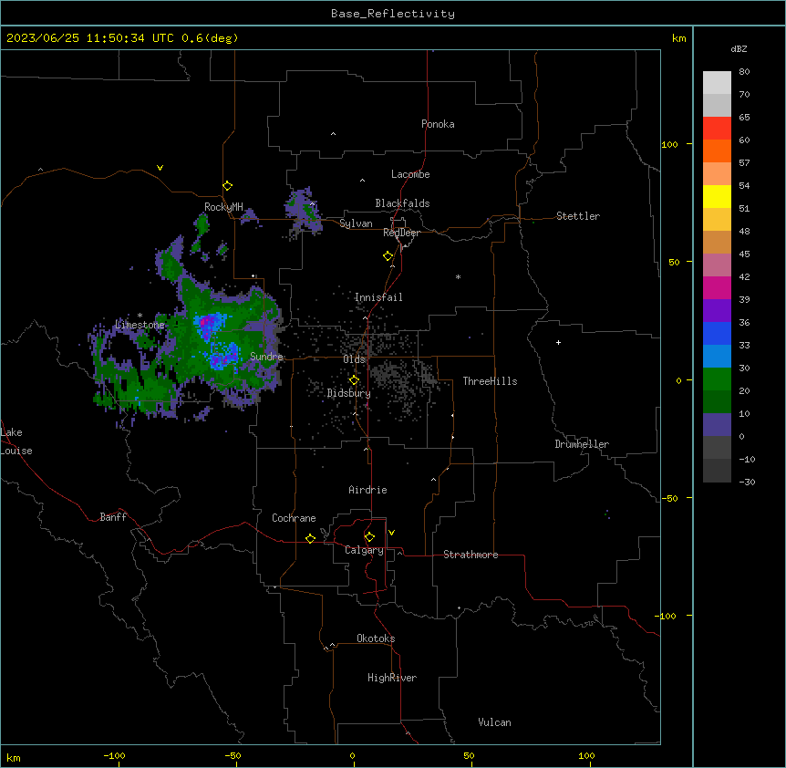Viewport: 786px width, 768px height.
Task: Click the Olds town label
Action: (354, 359)
